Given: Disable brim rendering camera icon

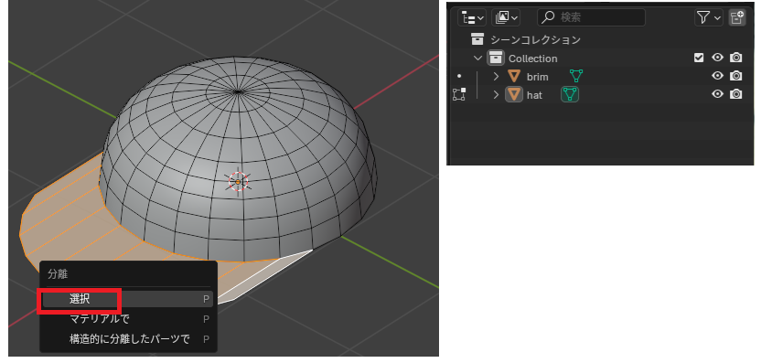Looking at the screenshot, I should (735, 76).
